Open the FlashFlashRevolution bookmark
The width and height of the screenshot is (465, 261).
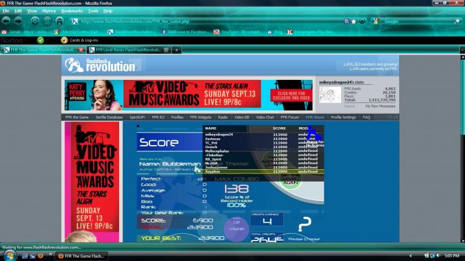pos(131,32)
